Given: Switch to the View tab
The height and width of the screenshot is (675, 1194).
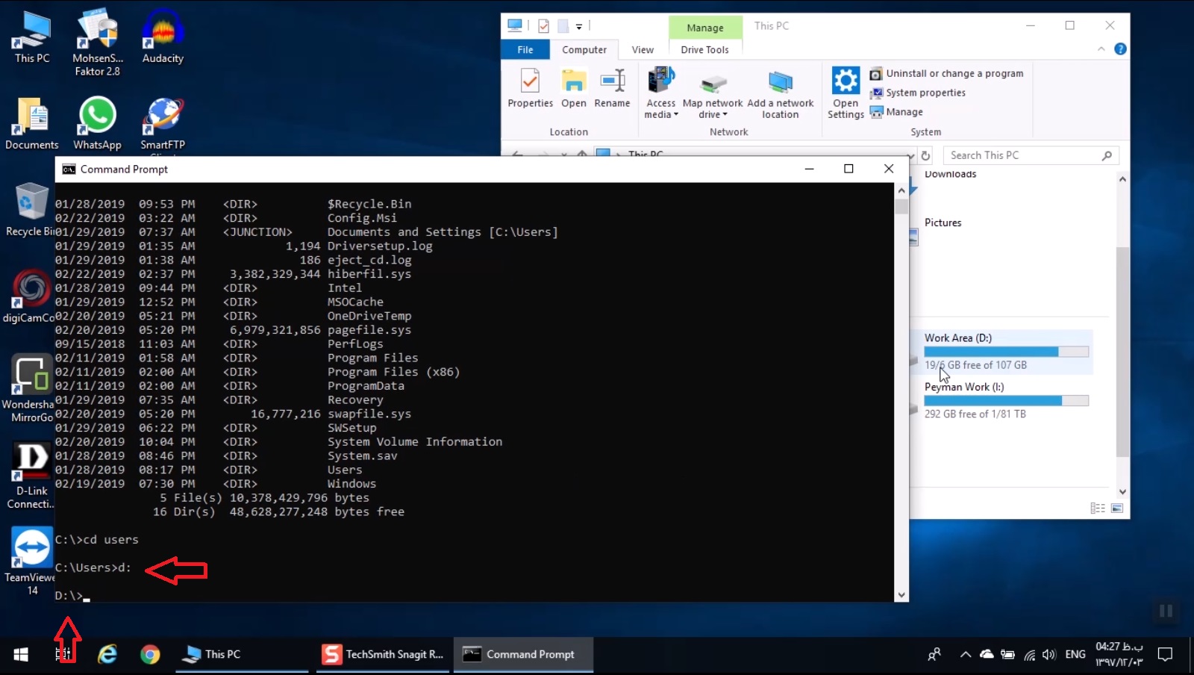Looking at the screenshot, I should click(643, 49).
